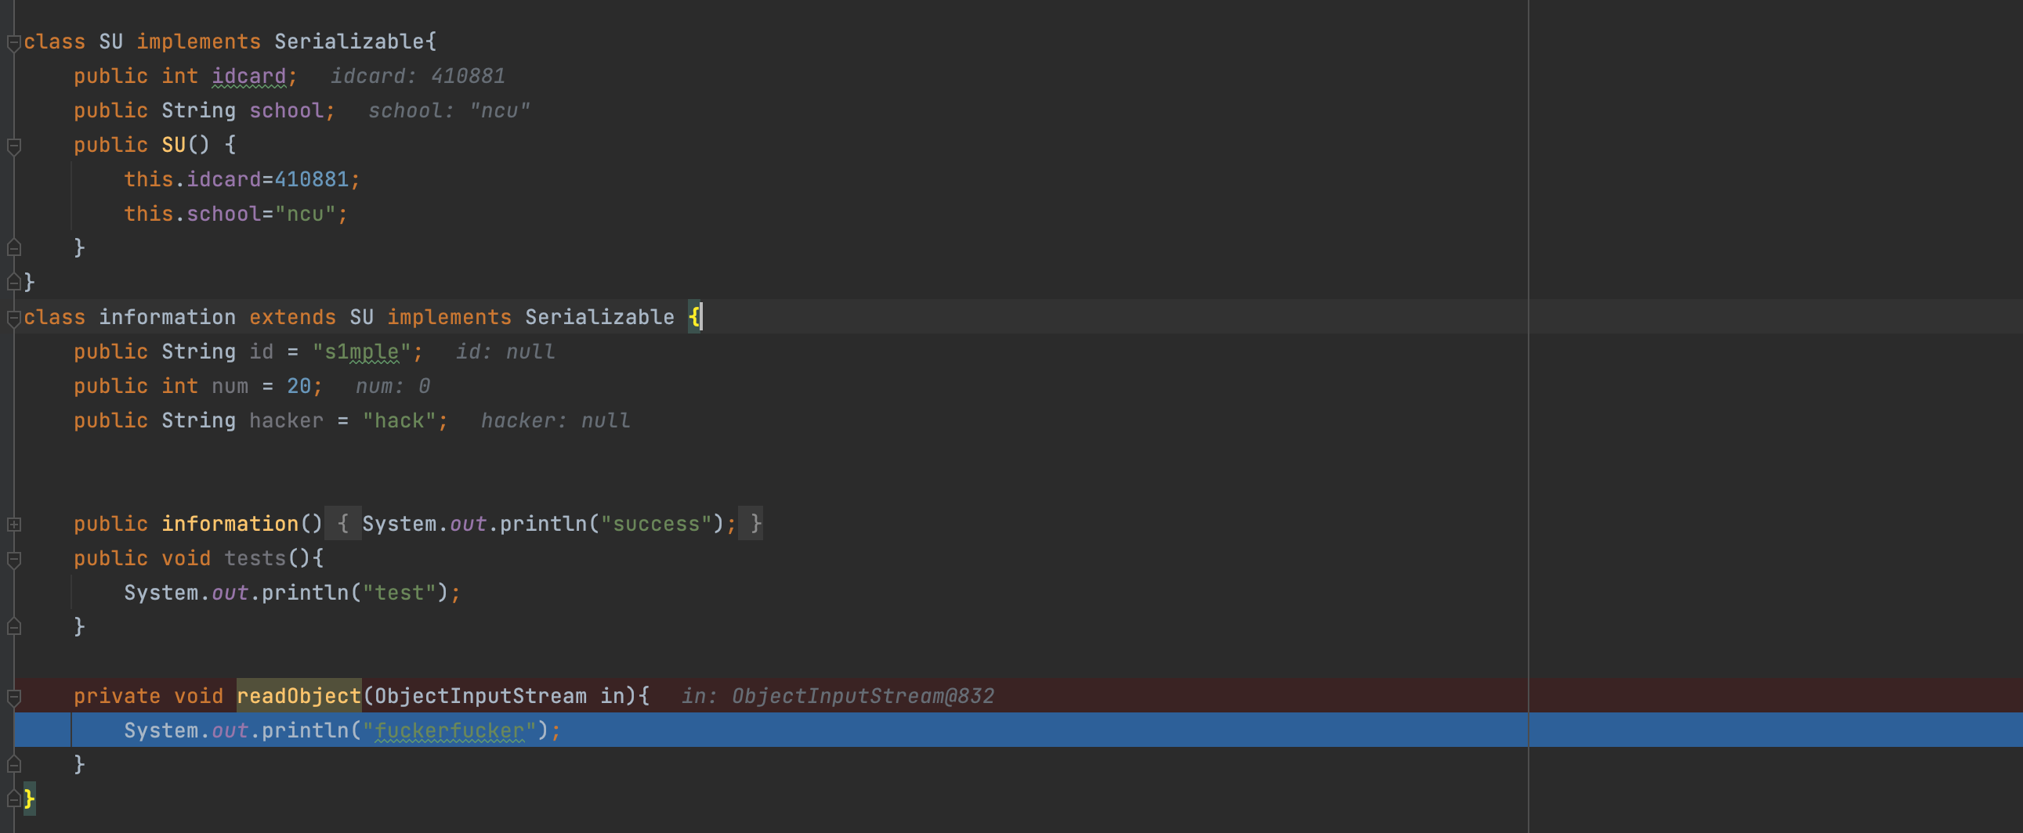
Task: Click the "s1mple" string literal
Action: (361, 352)
